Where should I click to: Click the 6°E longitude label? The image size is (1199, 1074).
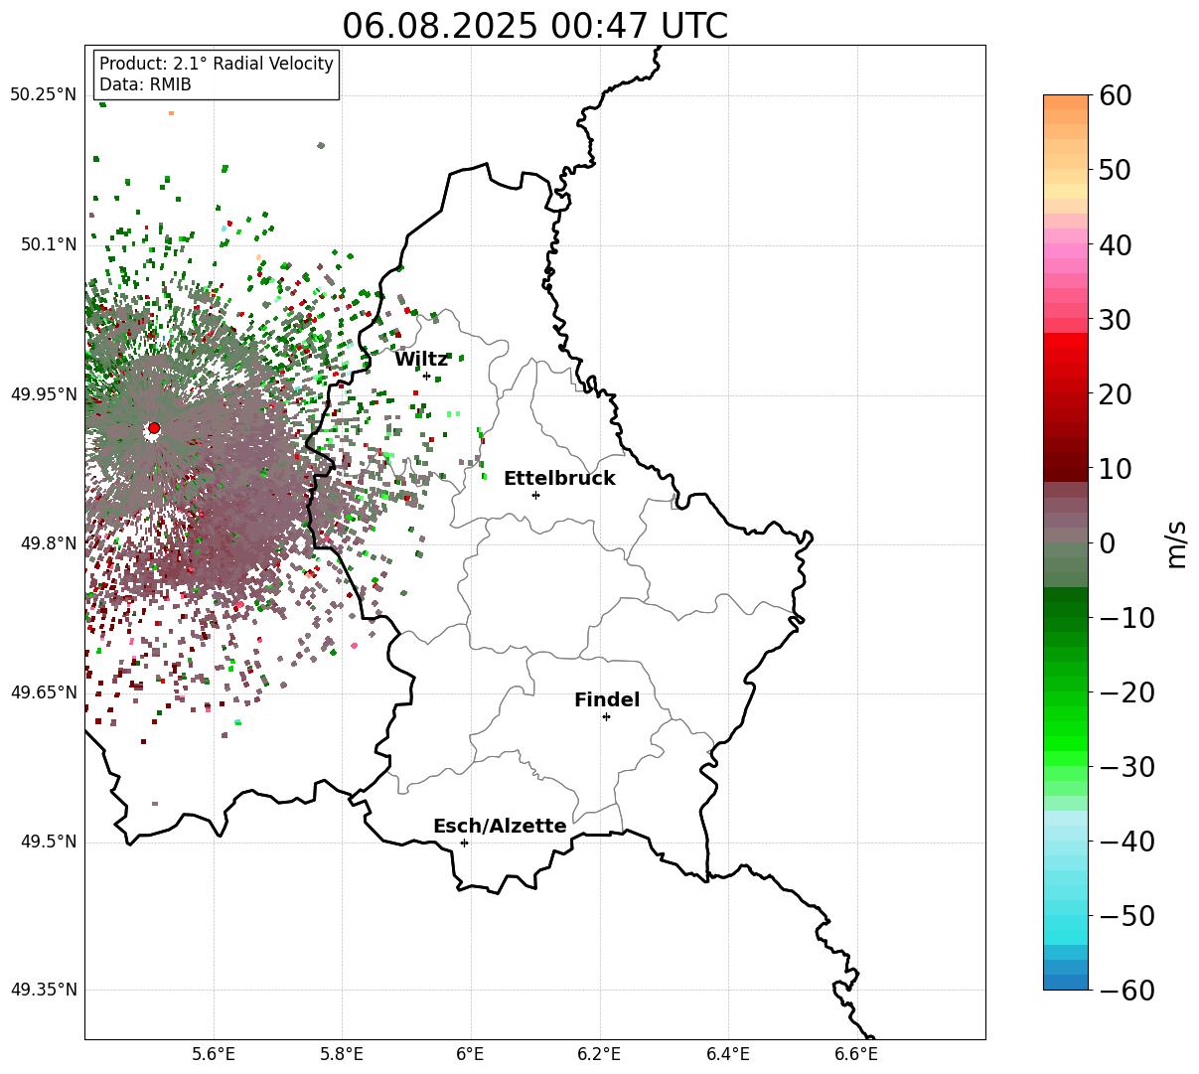tap(471, 1054)
